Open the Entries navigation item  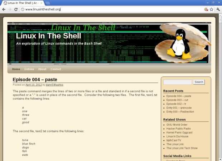click(x=29, y=69)
